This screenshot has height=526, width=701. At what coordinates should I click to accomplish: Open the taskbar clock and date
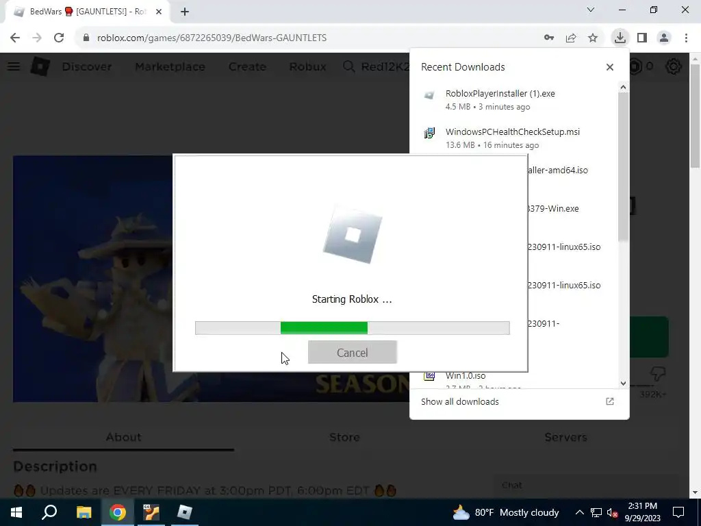[642, 512]
